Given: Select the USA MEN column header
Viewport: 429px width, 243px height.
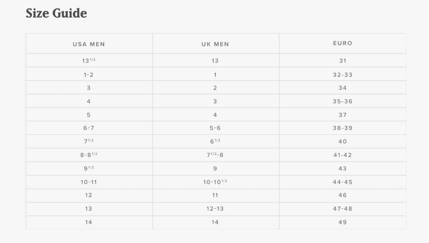Looking at the screenshot, I should point(89,44).
